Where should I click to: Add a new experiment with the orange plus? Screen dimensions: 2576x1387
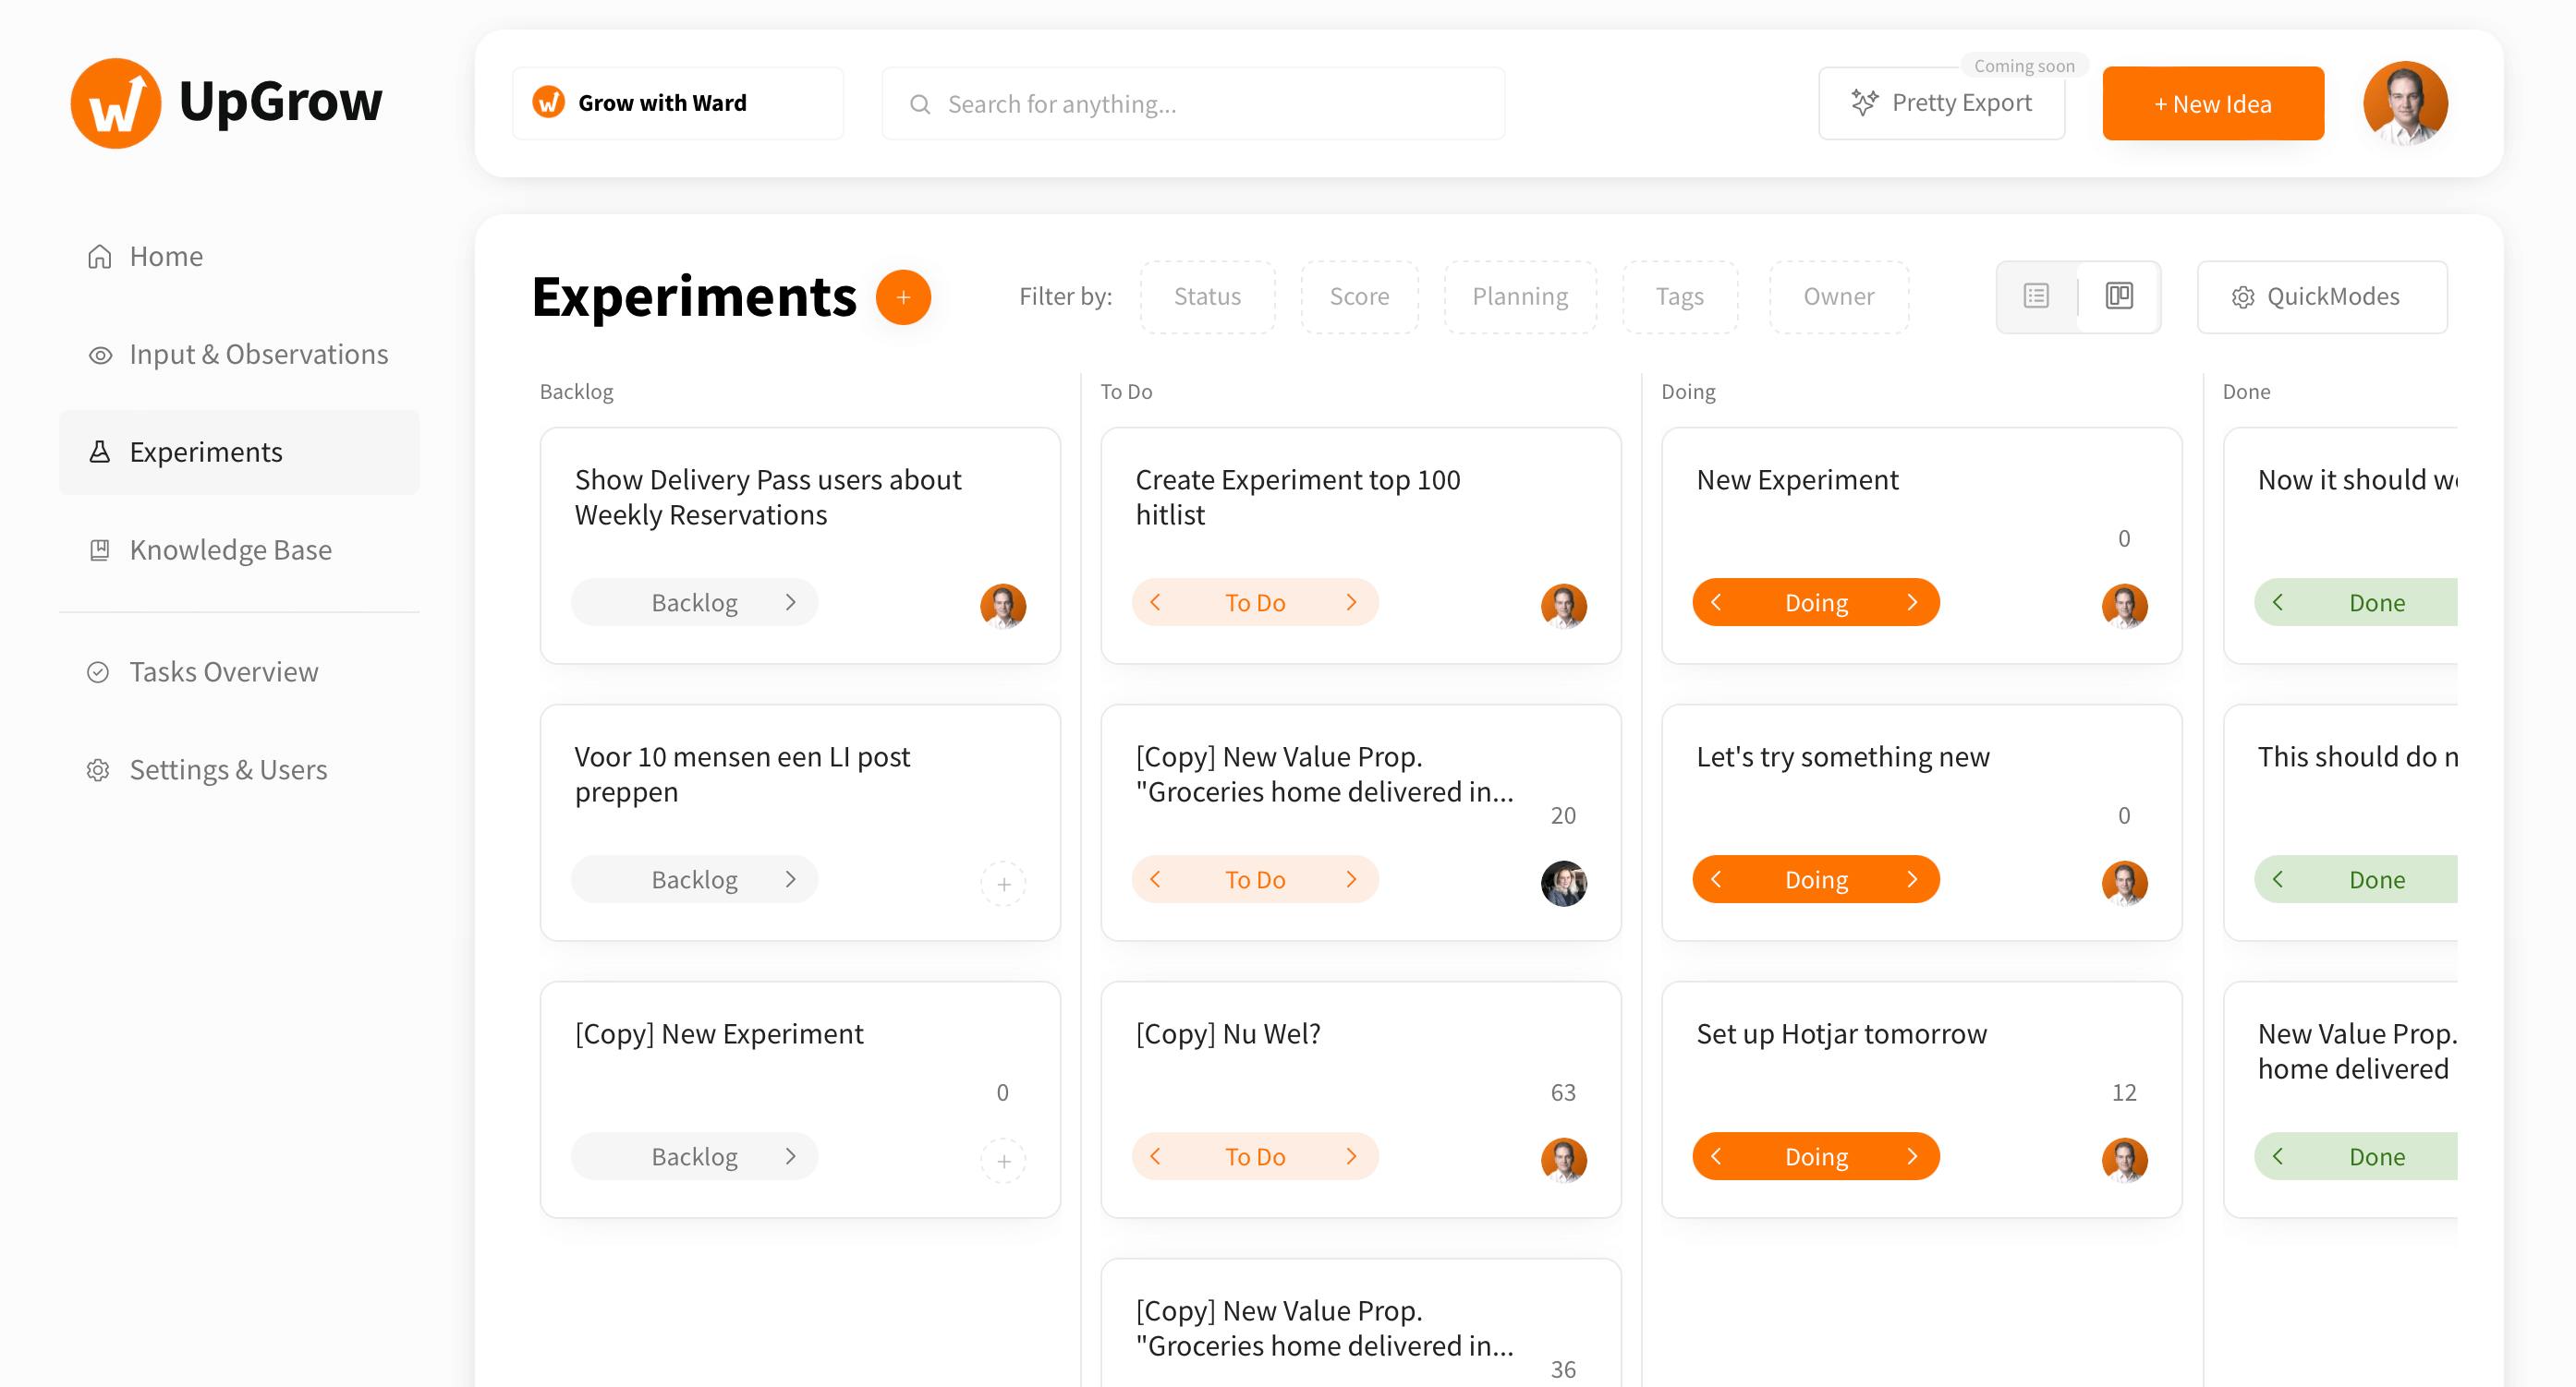tap(903, 296)
